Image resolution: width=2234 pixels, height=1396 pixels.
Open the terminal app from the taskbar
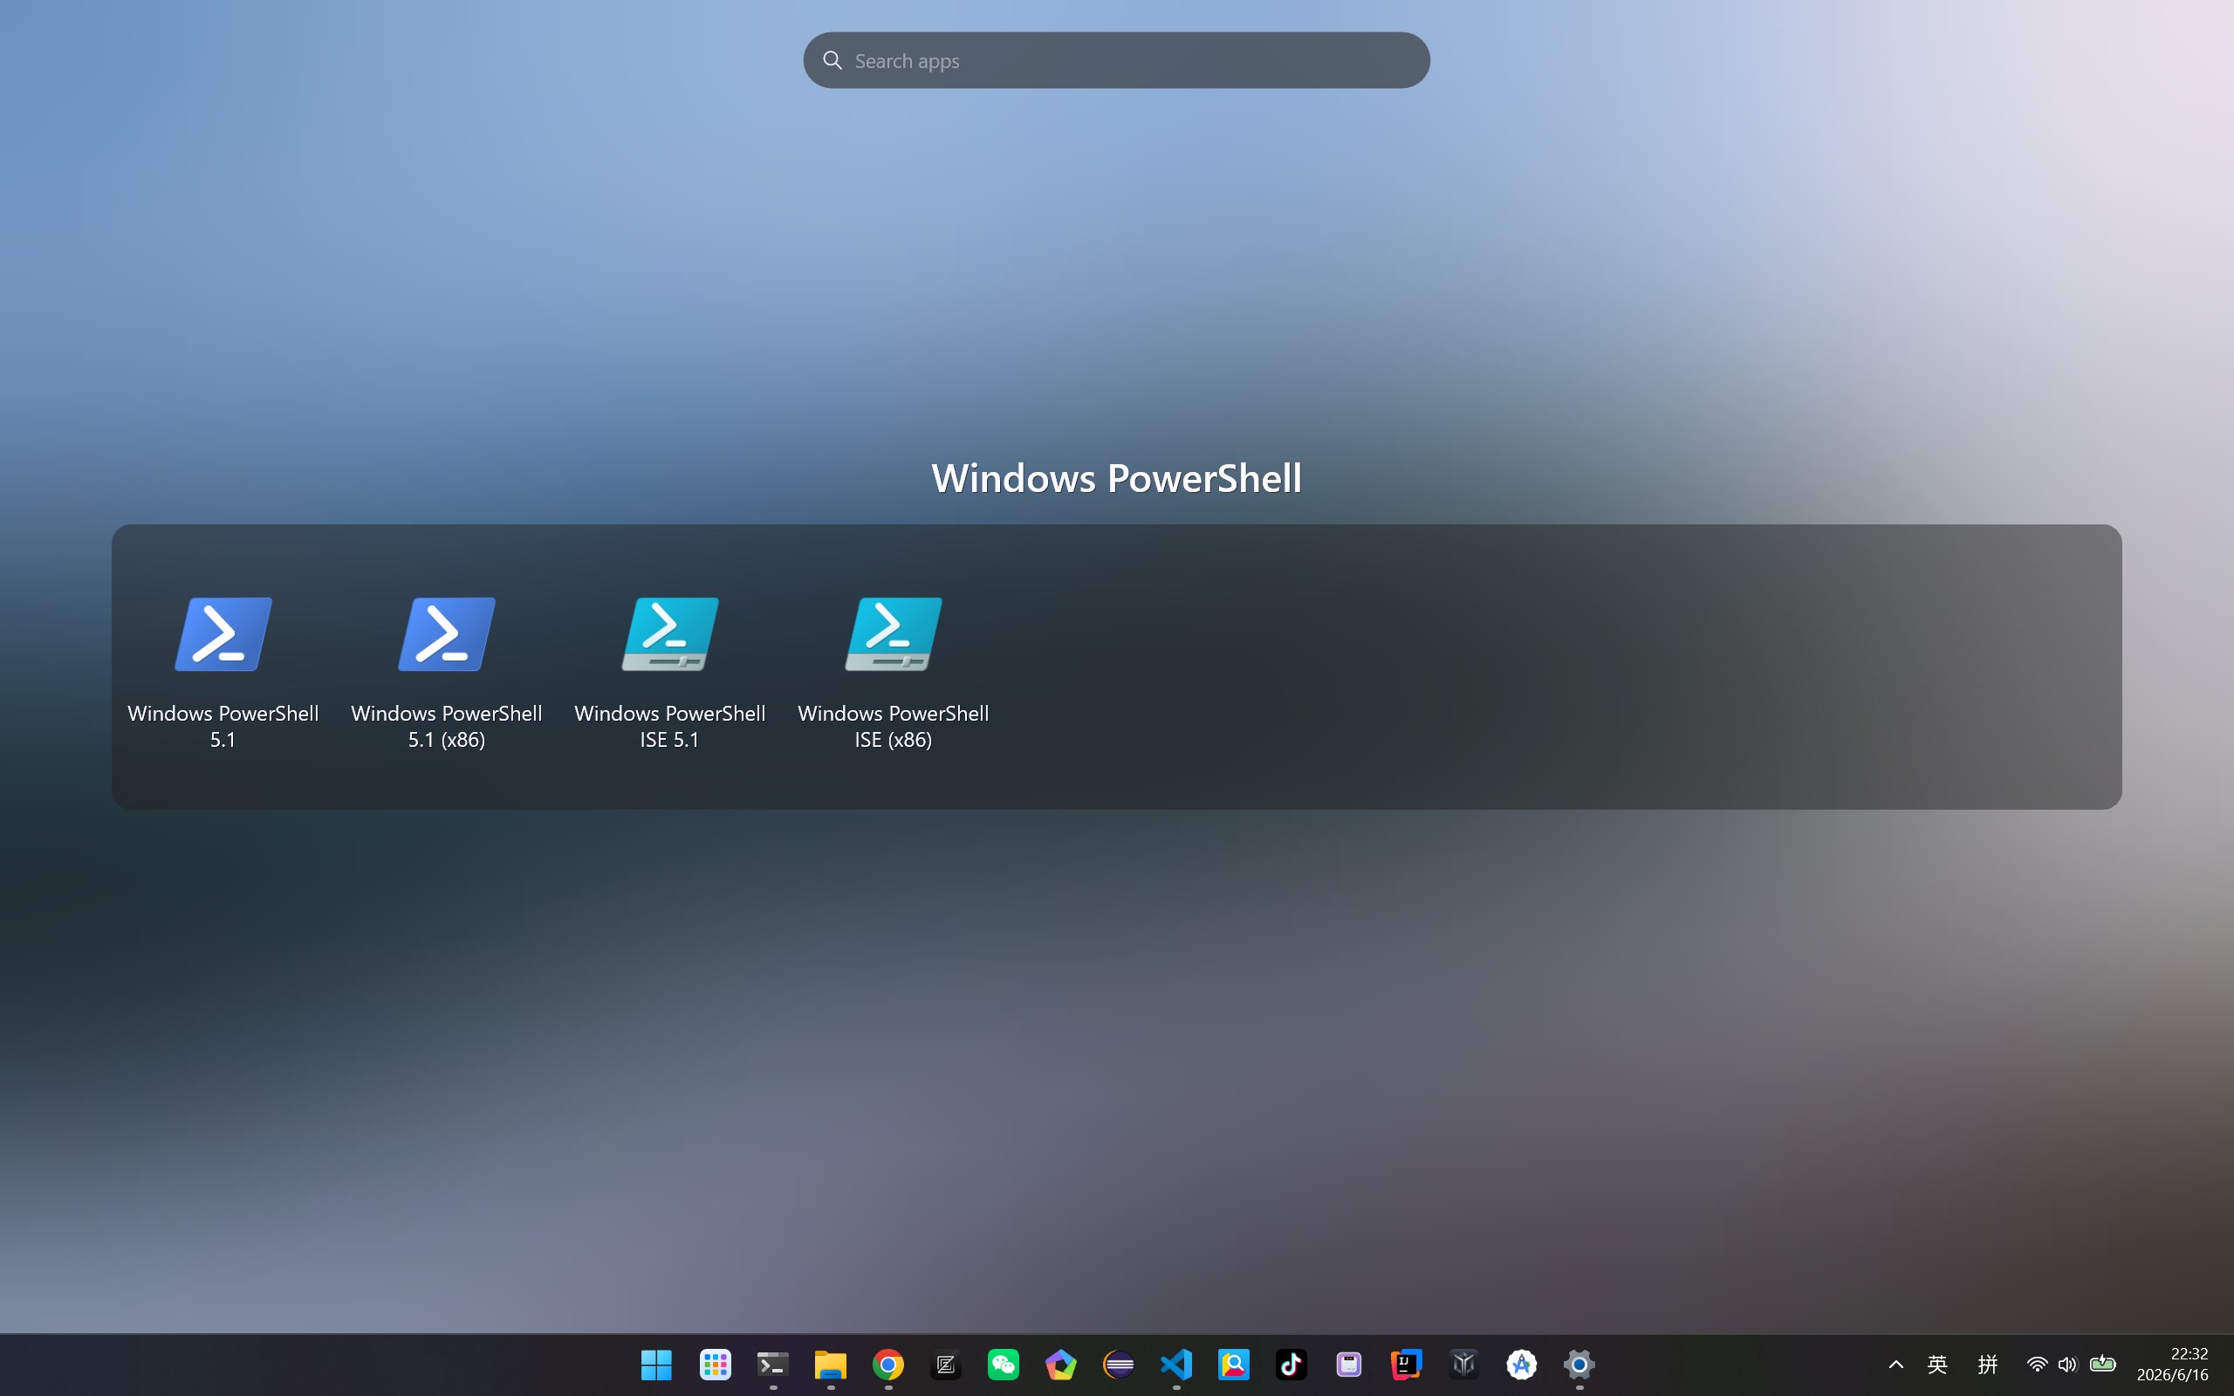pyautogui.click(x=772, y=1365)
